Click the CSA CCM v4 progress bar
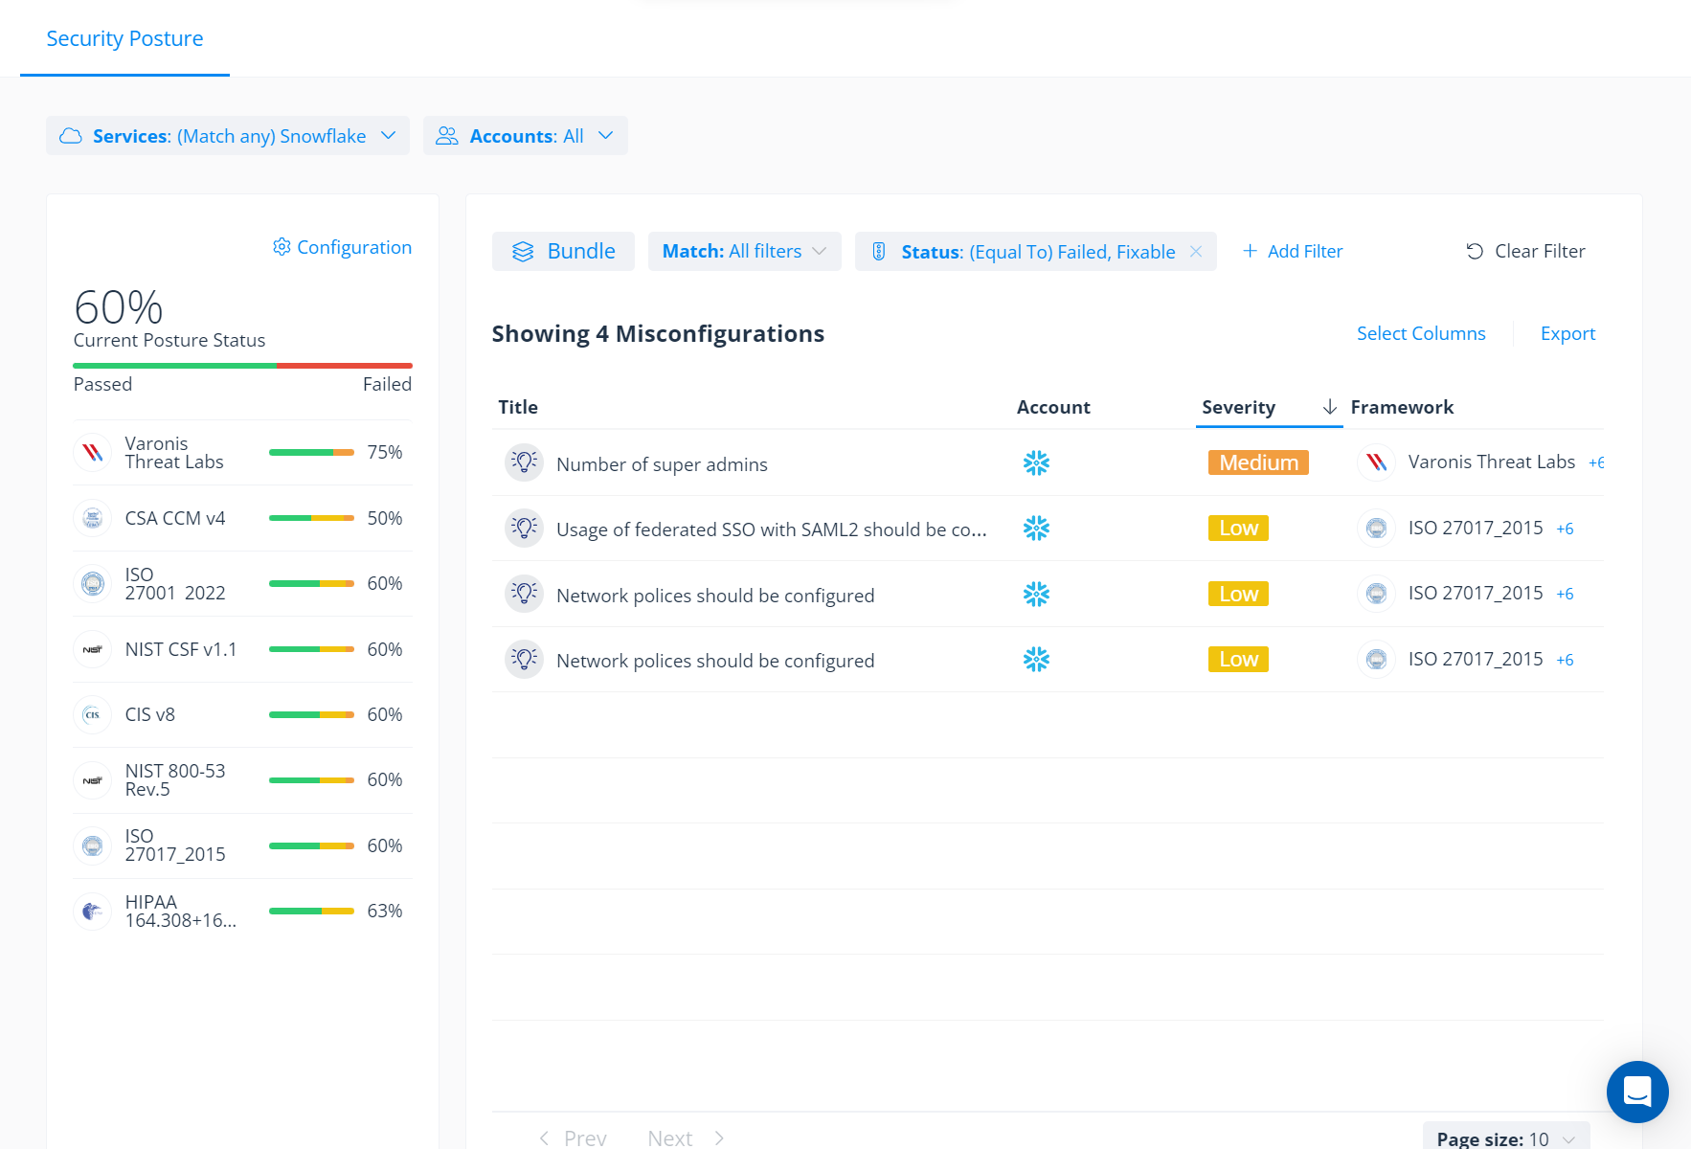The height and width of the screenshot is (1149, 1691). click(x=311, y=518)
